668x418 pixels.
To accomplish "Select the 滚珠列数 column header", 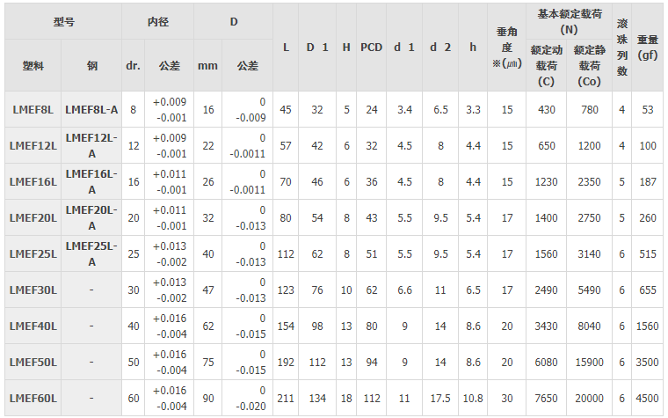I will [622, 47].
